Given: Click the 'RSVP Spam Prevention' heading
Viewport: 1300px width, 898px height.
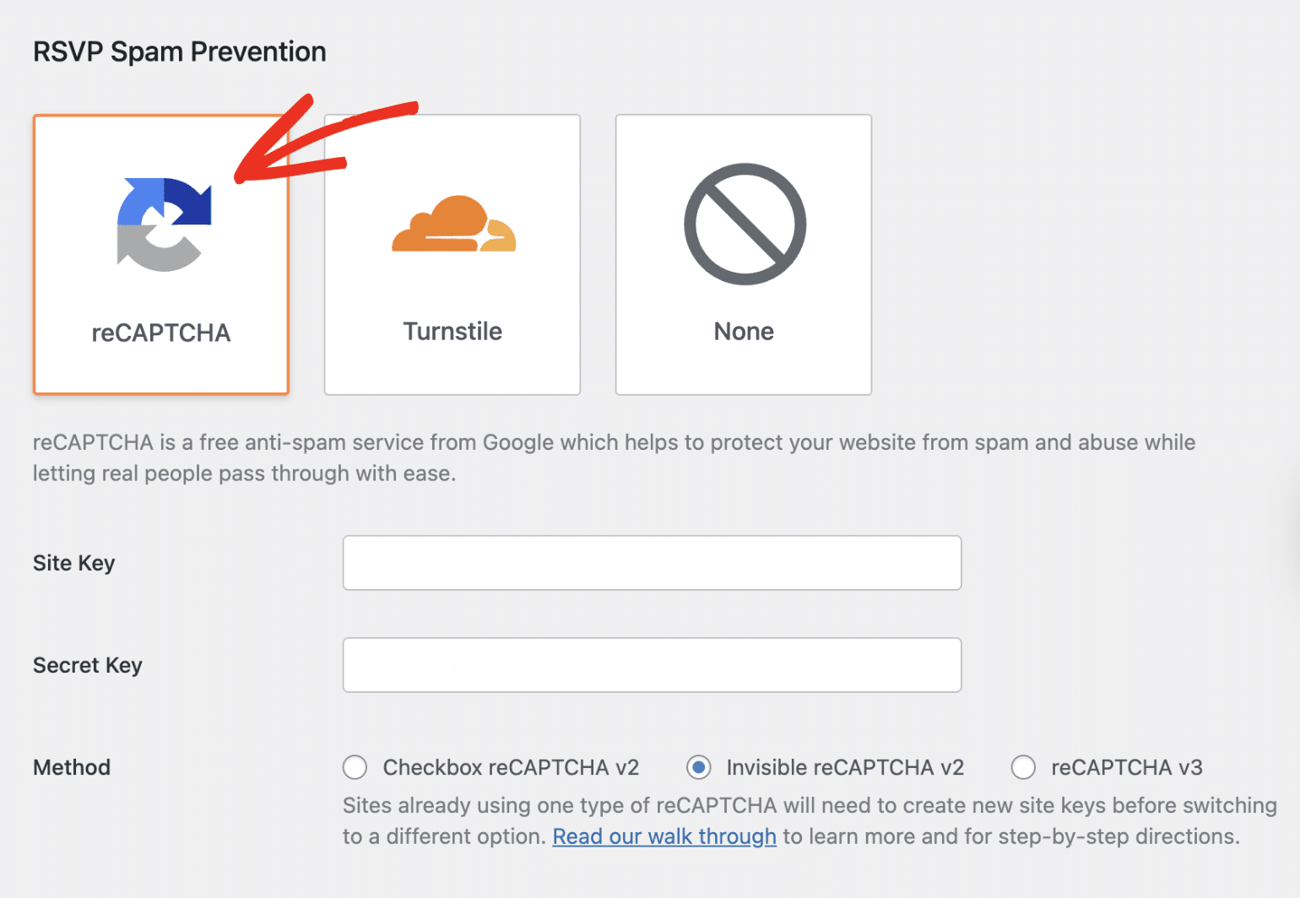Looking at the screenshot, I should tap(180, 51).
